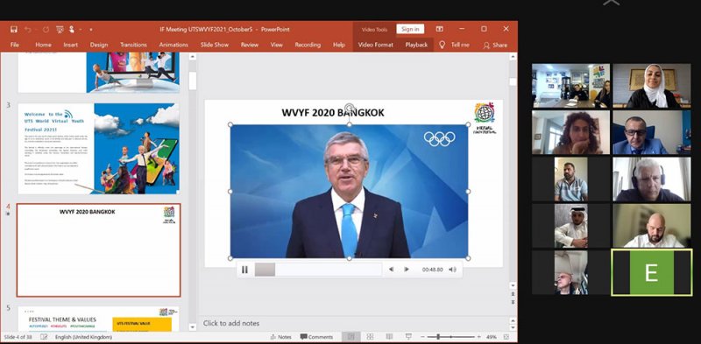Open the Help tab
This screenshot has height=344, width=701.
point(339,45)
